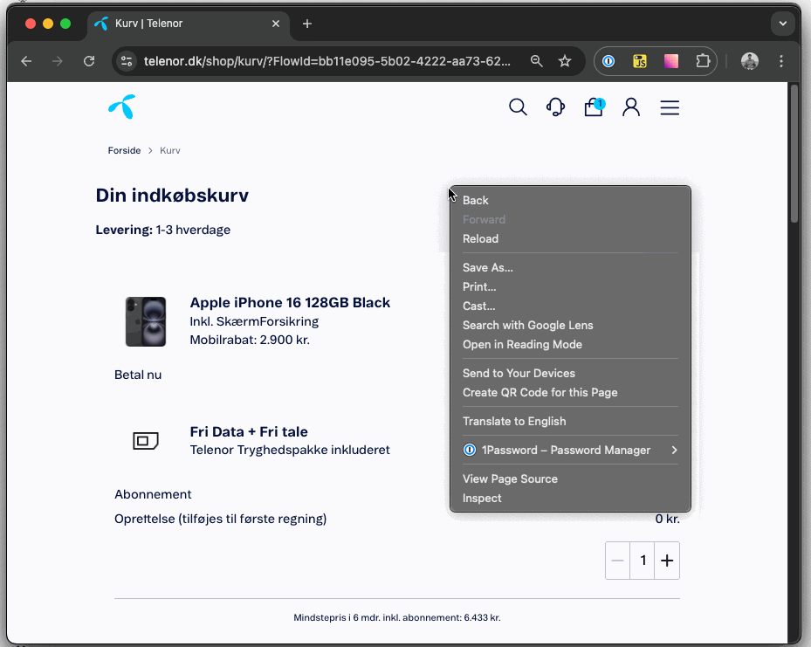Open the site search magnifier icon
811x647 pixels.
[518, 107]
